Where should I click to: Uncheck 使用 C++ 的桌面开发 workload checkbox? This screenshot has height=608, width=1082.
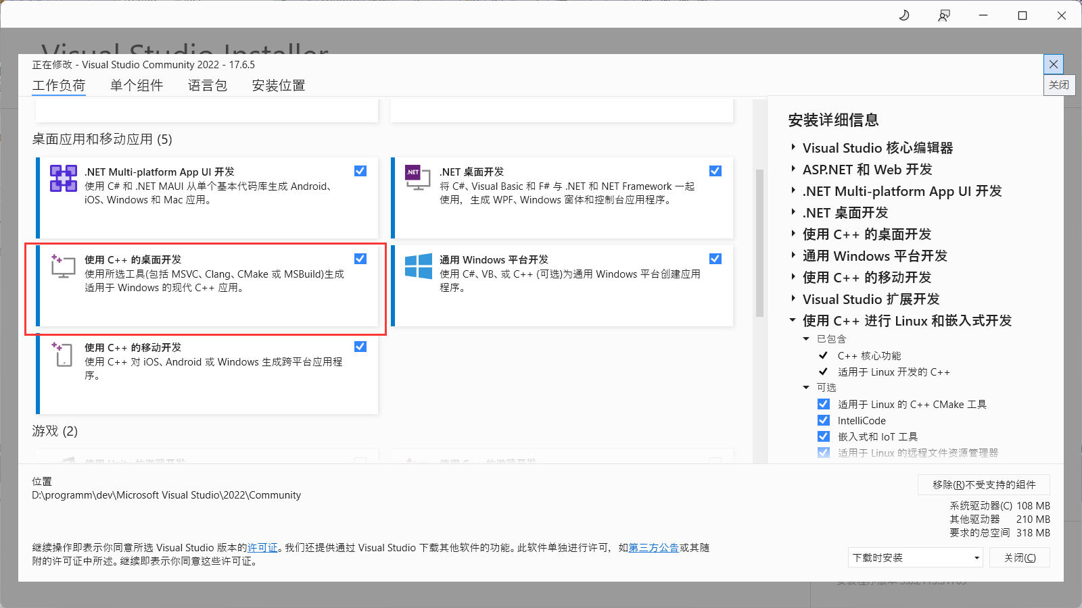coord(360,259)
